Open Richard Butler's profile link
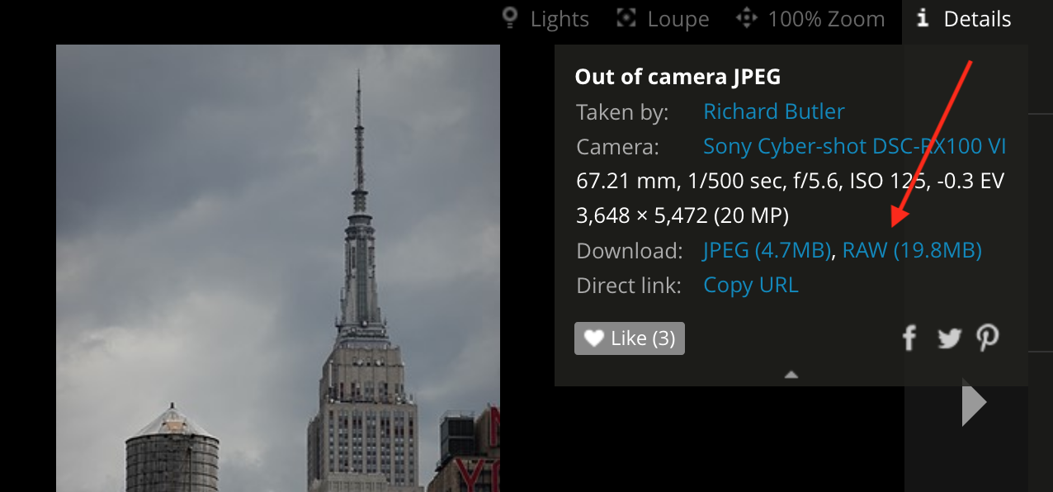The width and height of the screenshot is (1053, 492). 773,111
